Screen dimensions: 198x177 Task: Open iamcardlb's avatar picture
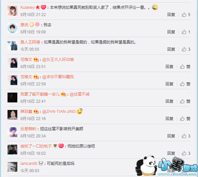[x=12, y=167]
